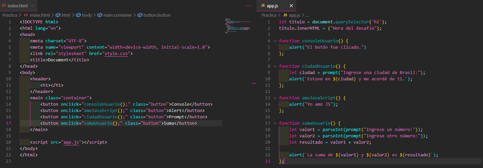
Task: Click 'Document' text inside title tag
Action: pyautogui.click(x=58, y=60)
